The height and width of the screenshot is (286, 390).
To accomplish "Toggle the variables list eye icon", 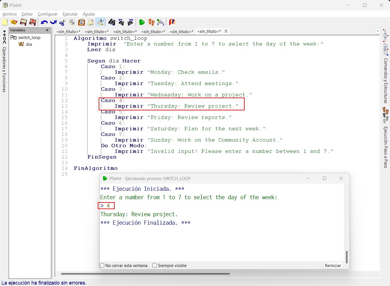I will point(100,22).
